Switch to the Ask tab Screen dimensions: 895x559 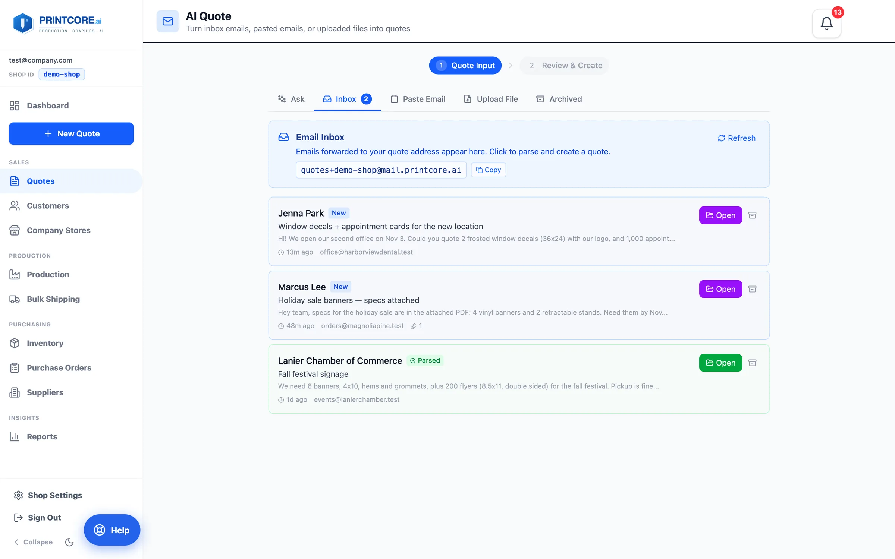[291, 99]
